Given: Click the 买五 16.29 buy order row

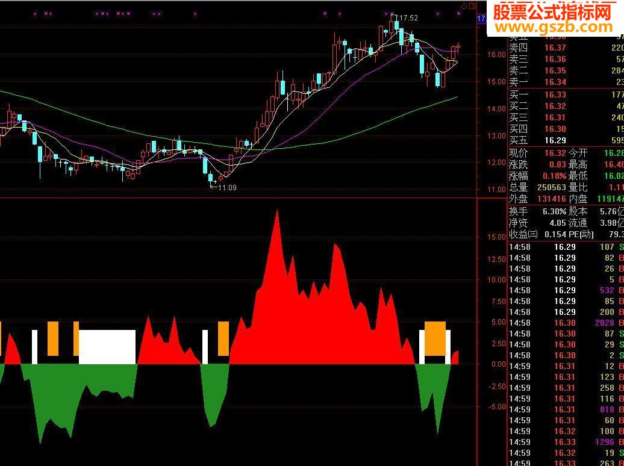Looking at the screenshot, I should [x=566, y=140].
